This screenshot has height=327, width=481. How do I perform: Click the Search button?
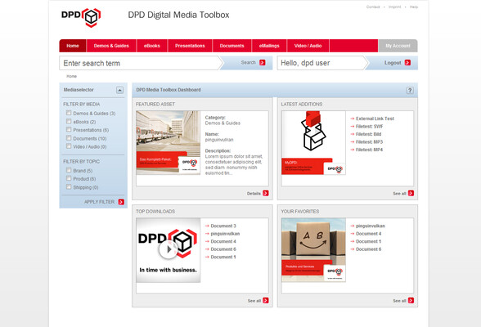click(247, 63)
